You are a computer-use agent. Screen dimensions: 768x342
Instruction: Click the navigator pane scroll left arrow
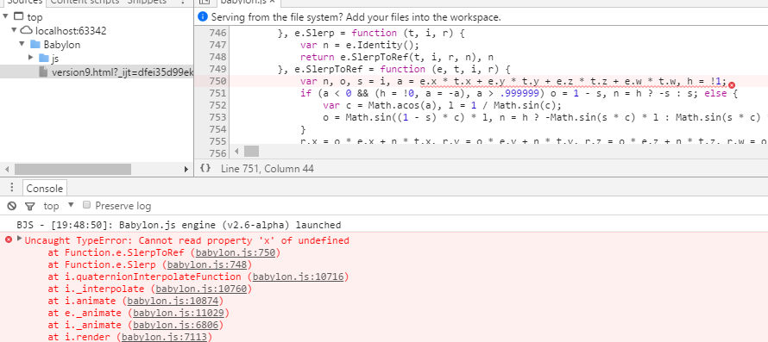7,170
